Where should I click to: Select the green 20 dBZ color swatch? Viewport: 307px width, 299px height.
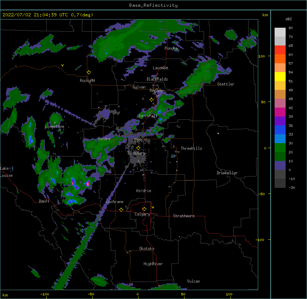pyautogui.click(x=280, y=148)
